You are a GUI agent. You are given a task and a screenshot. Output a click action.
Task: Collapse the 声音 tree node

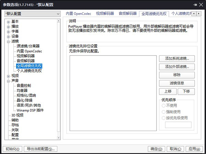click(x=8, y=81)
